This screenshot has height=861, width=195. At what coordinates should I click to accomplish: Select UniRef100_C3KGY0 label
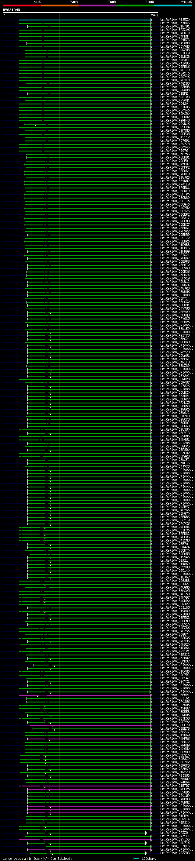tap(175, 513)
